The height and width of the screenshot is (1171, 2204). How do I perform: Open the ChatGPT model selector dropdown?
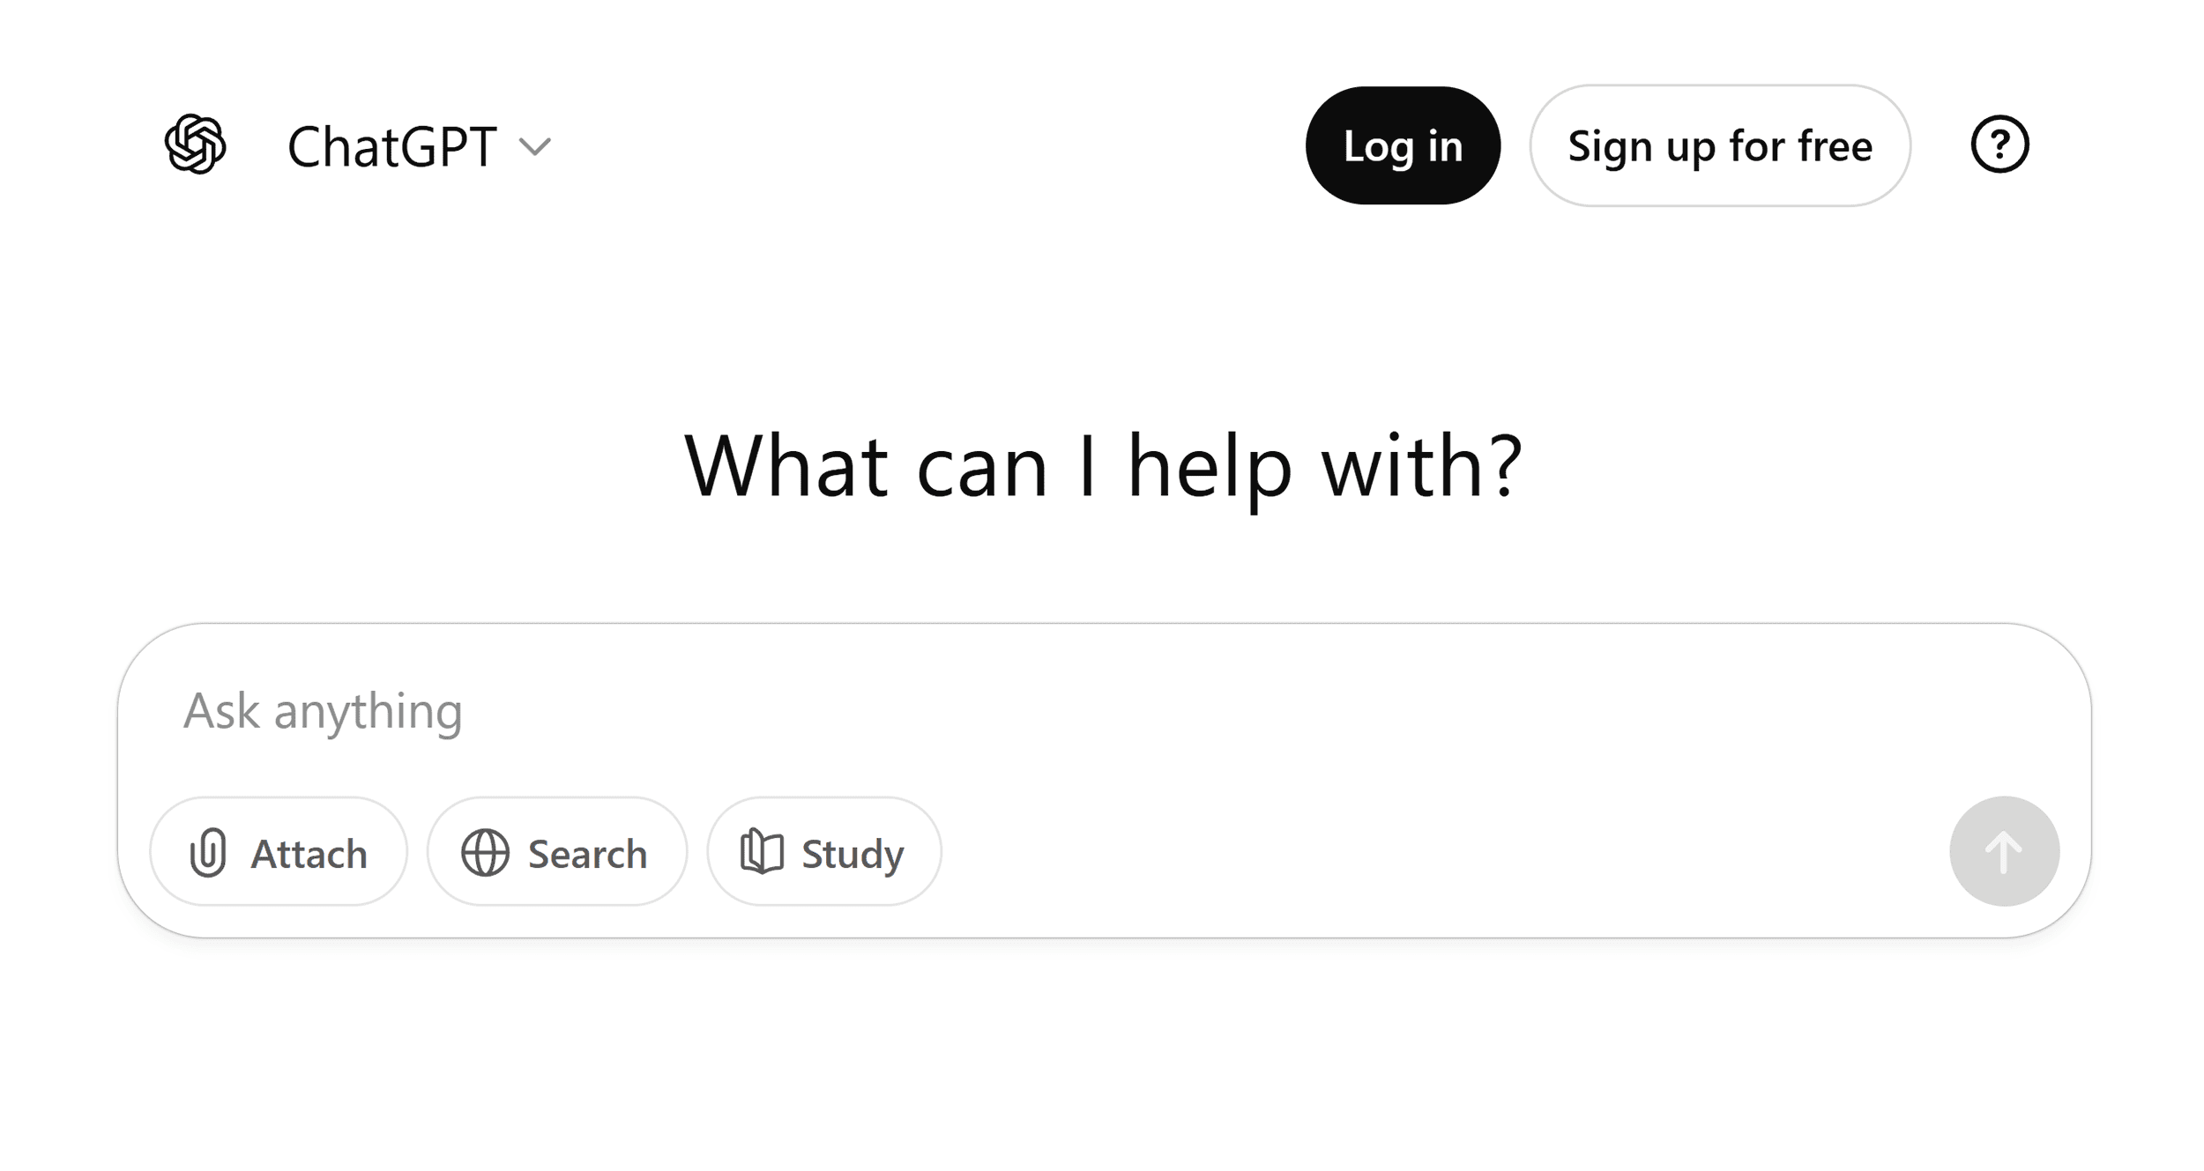pyautogui.click(x=538, y=148)
